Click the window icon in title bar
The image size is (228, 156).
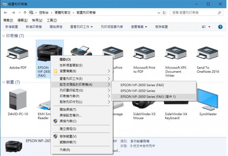4,4
